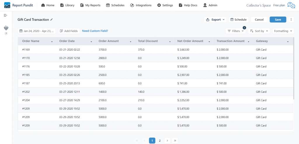Click the transaction amount $ 741.00

click(x=222, y=83)
